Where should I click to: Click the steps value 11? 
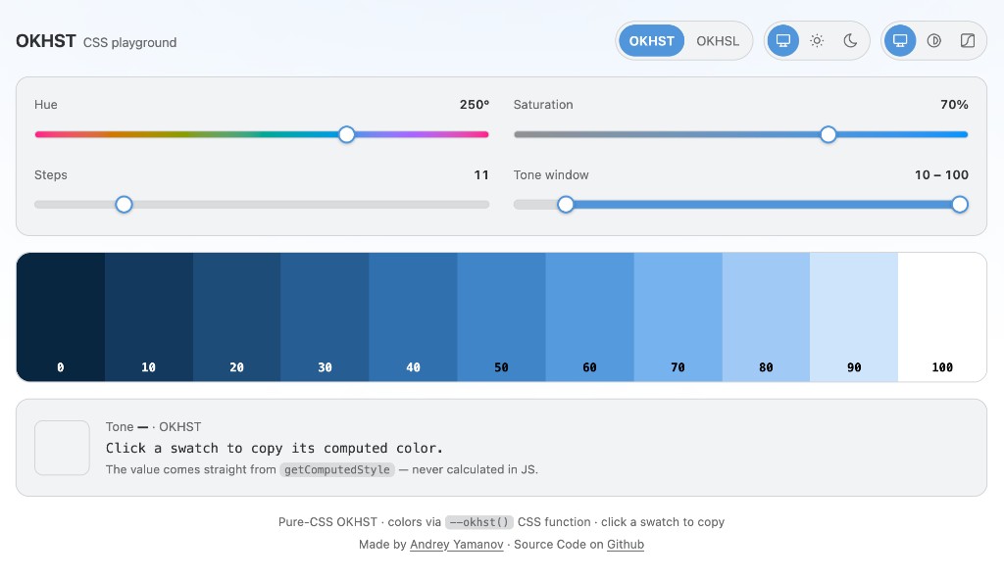tap(481, 174)
